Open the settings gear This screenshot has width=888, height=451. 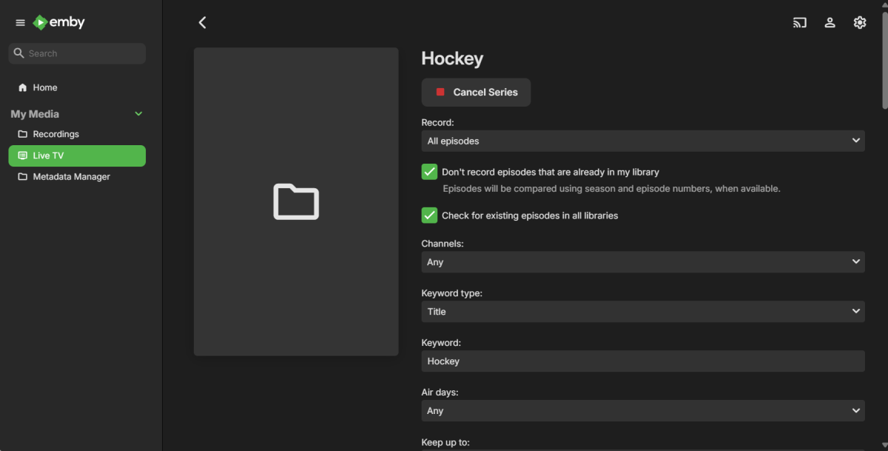tap(859, 22)
